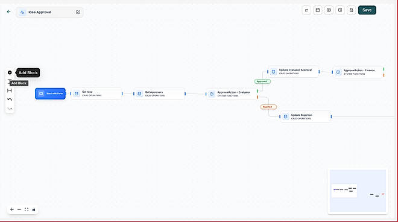Click the Start with Form block icon
The width and height of the screenshot is (398, 222).
tap(41, 94)
